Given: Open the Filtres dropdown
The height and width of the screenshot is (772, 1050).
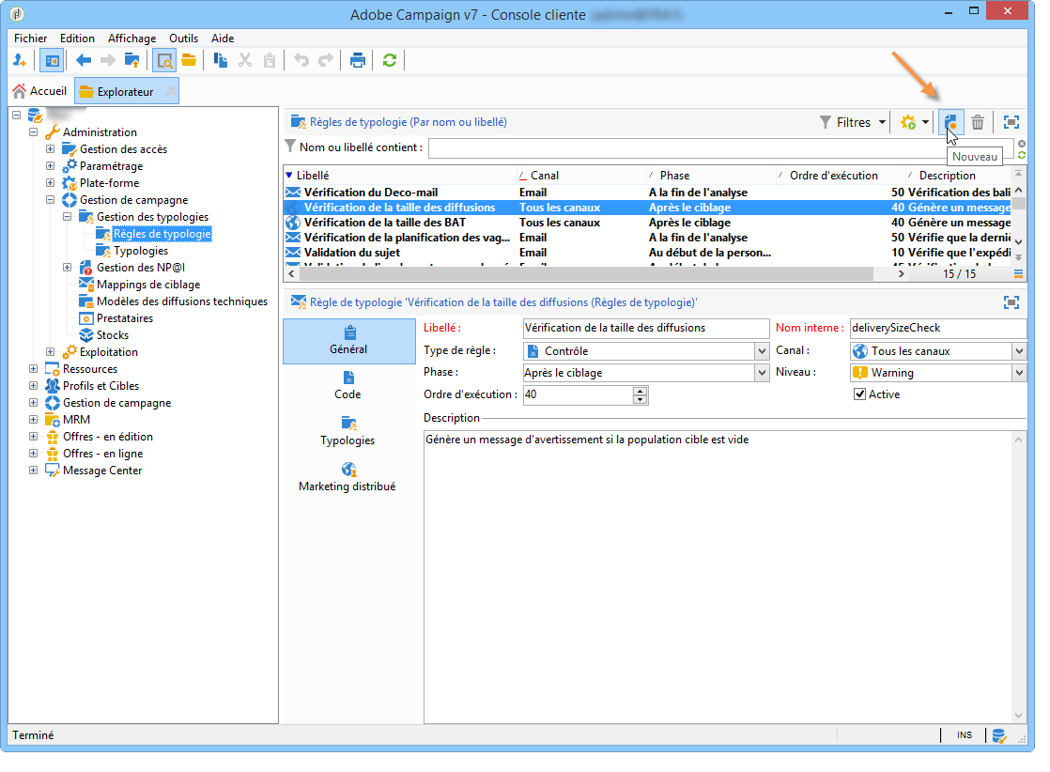Looking at the screenshot, I should point(853,122).
